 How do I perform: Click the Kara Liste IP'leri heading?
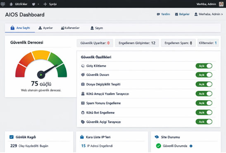pos(98,137)
